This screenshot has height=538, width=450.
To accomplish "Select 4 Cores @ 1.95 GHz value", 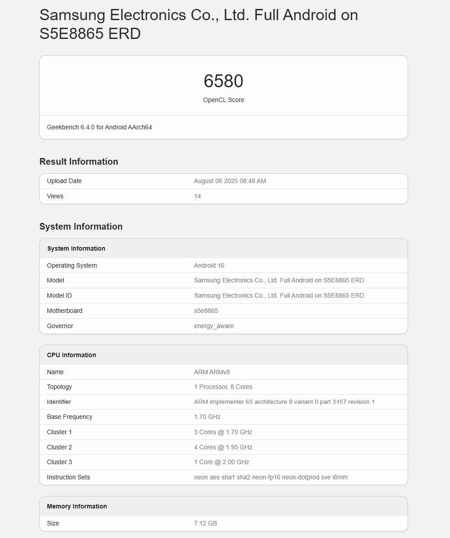I will pyautogui.click(x=223, y=447).
